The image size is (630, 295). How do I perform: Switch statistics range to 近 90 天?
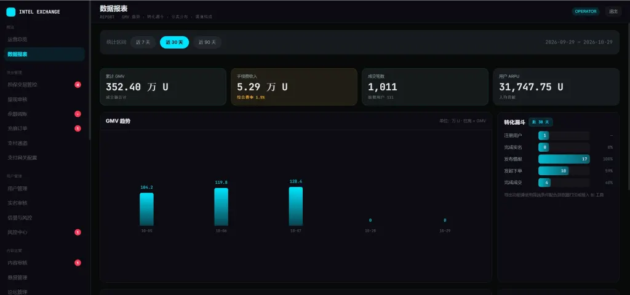click(207, 42)
